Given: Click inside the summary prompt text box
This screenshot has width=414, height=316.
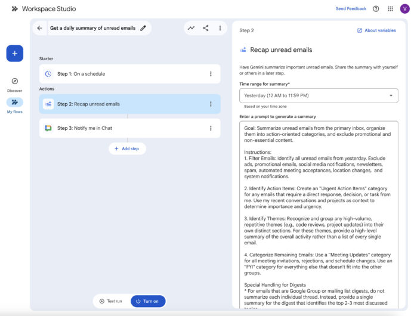Looking at the screenshot, I should [x=319, y=215].
